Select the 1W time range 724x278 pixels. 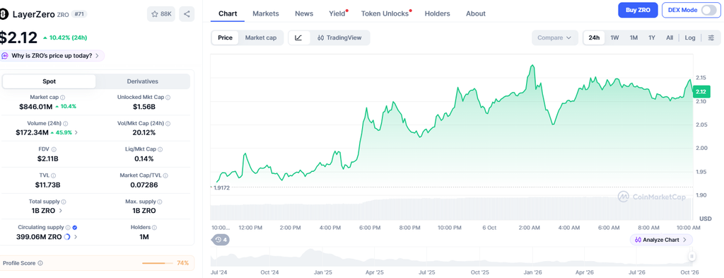tap(614, 38)
